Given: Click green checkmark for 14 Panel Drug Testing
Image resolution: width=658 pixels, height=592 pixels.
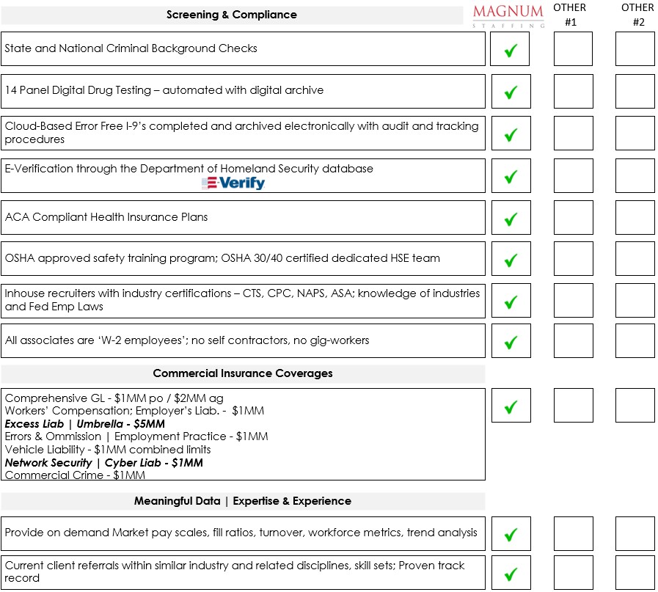Looking at the screenshot, I should pyautogui.click(x=511, y=92).
